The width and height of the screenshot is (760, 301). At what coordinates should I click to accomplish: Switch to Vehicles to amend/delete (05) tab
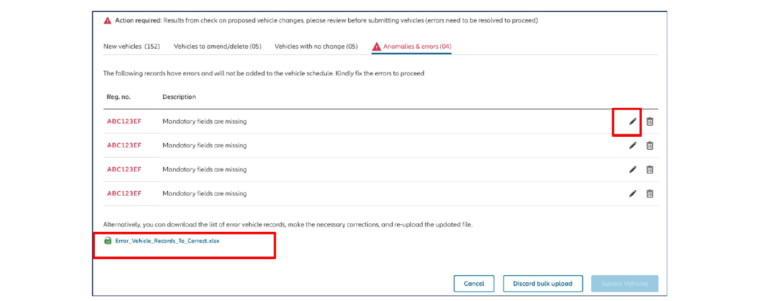tap(218, 47)
